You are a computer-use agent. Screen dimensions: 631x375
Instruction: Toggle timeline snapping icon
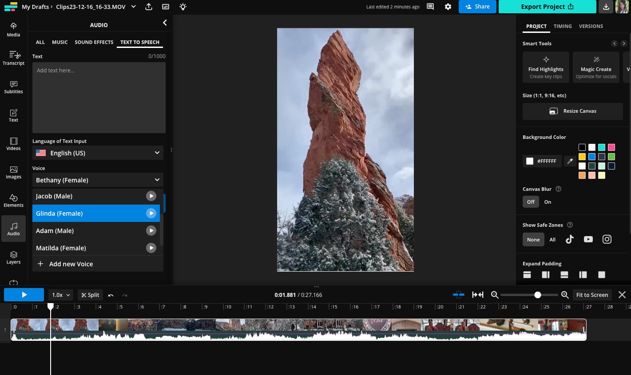click(459, 295)
